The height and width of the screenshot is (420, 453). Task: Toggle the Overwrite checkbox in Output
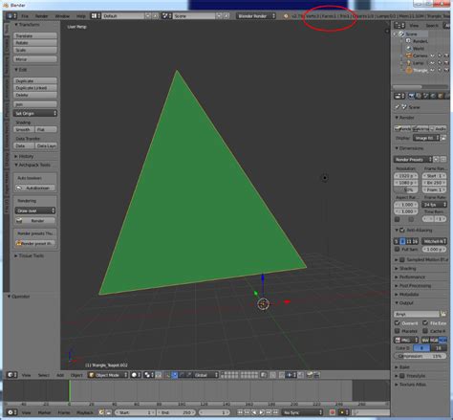[x=397, y=323]
